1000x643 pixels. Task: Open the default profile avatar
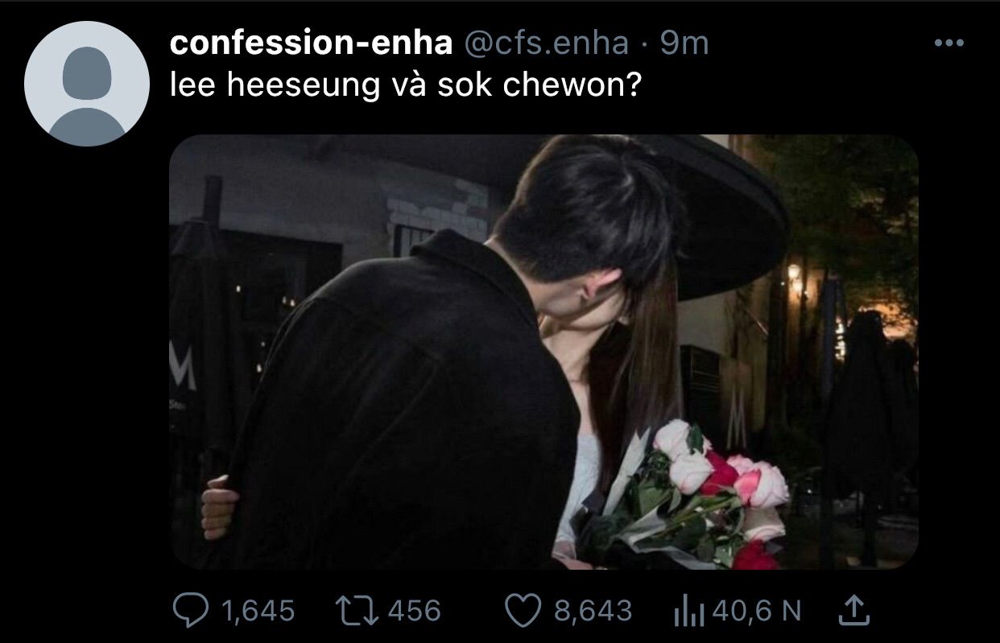pos(87,84)
